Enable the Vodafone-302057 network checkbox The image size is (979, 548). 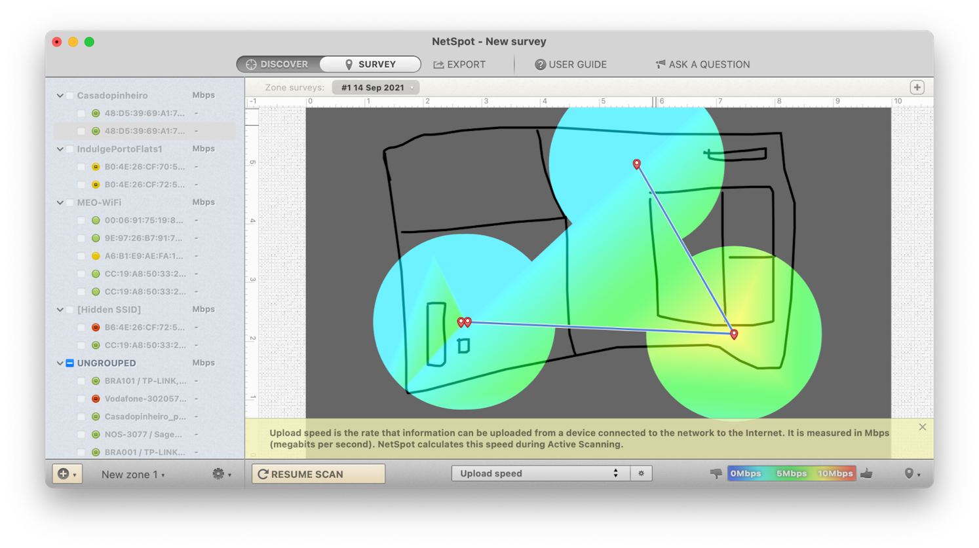click(x=81, y=399)
